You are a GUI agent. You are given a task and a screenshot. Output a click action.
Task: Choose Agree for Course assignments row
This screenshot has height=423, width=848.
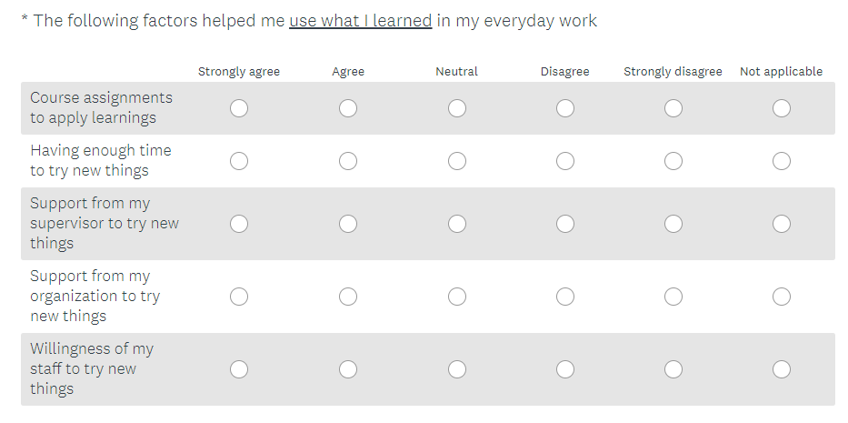[x=348, y=108]
